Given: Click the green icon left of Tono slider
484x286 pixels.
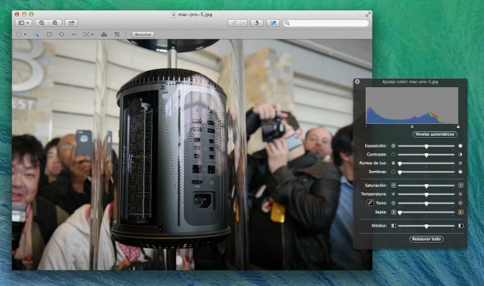Looking at the screenshot, I should 393,203.
